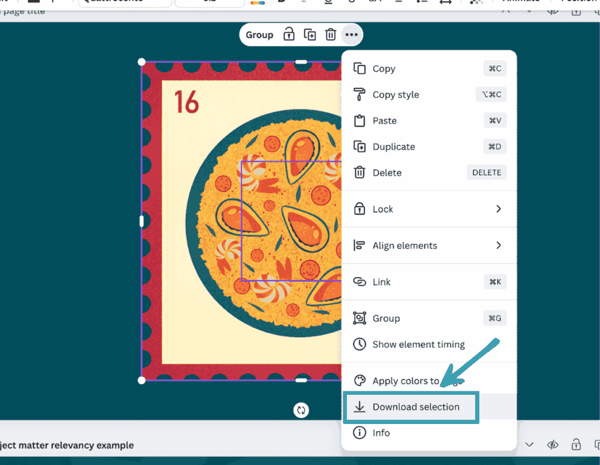
Task: Open Info from the context menu
Action: tap(381, 433)
